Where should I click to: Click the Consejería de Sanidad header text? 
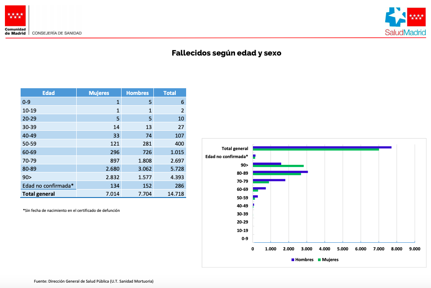57,33
